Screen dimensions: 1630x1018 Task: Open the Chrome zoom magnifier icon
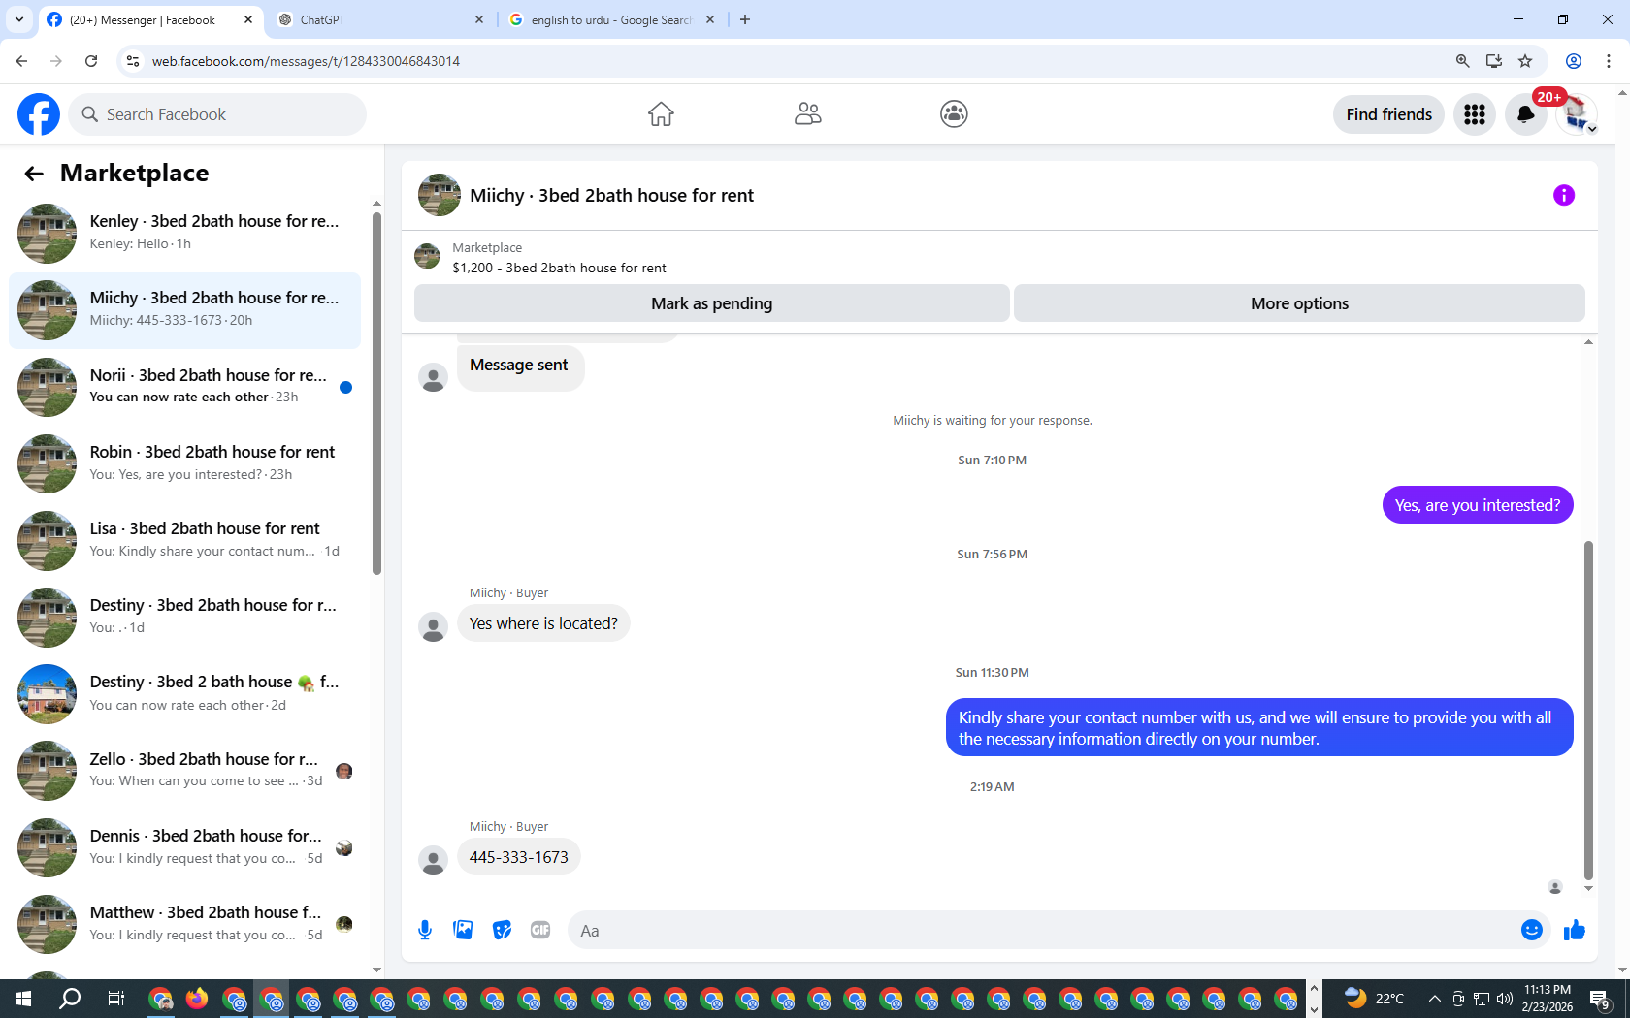(1463, 61)
